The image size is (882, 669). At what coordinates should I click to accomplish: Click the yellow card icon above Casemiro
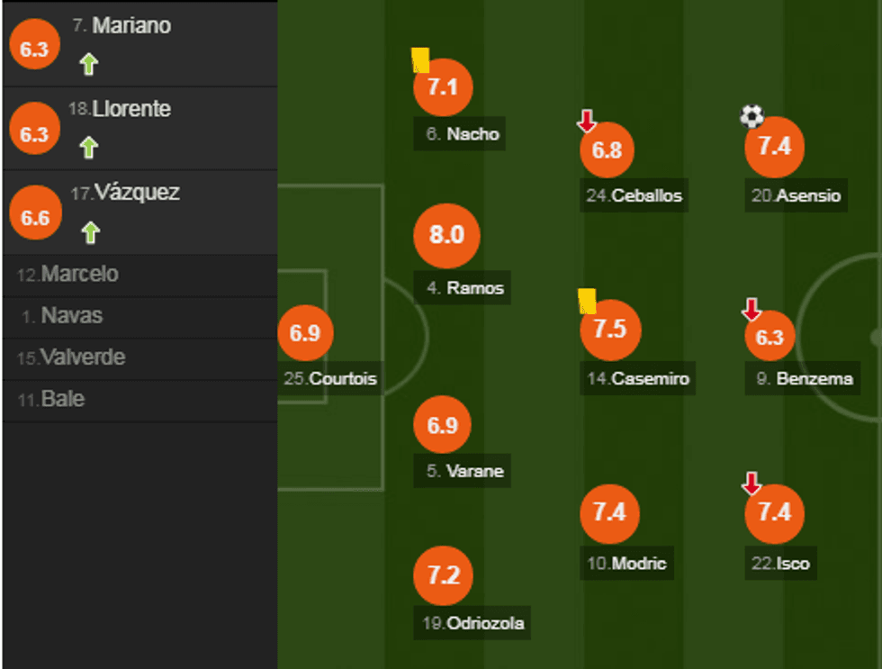coord(587,301)
